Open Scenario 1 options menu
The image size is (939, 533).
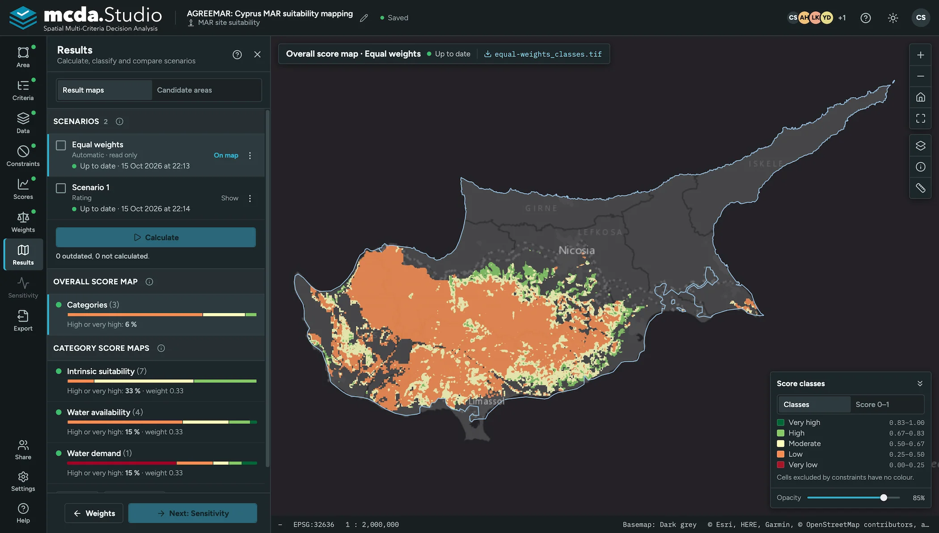click(250, 199)
